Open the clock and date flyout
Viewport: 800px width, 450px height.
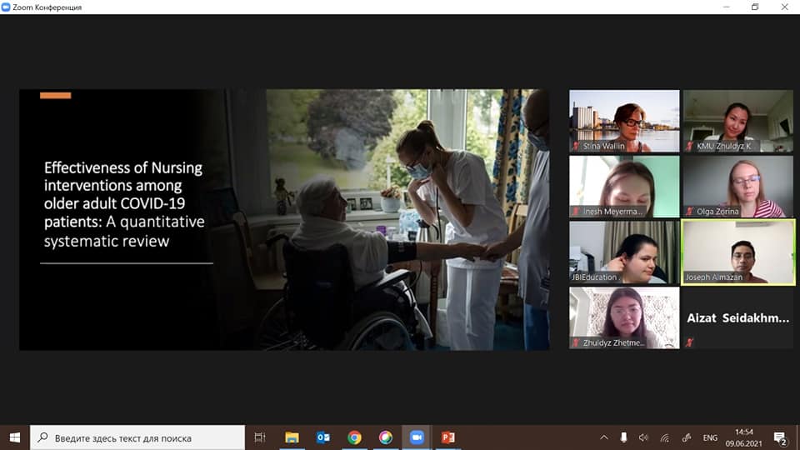click(x=744, y=437)
